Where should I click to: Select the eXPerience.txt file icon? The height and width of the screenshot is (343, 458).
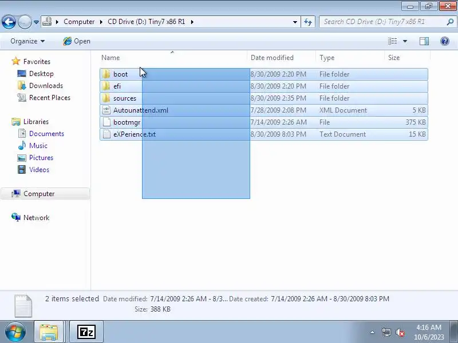106,134
